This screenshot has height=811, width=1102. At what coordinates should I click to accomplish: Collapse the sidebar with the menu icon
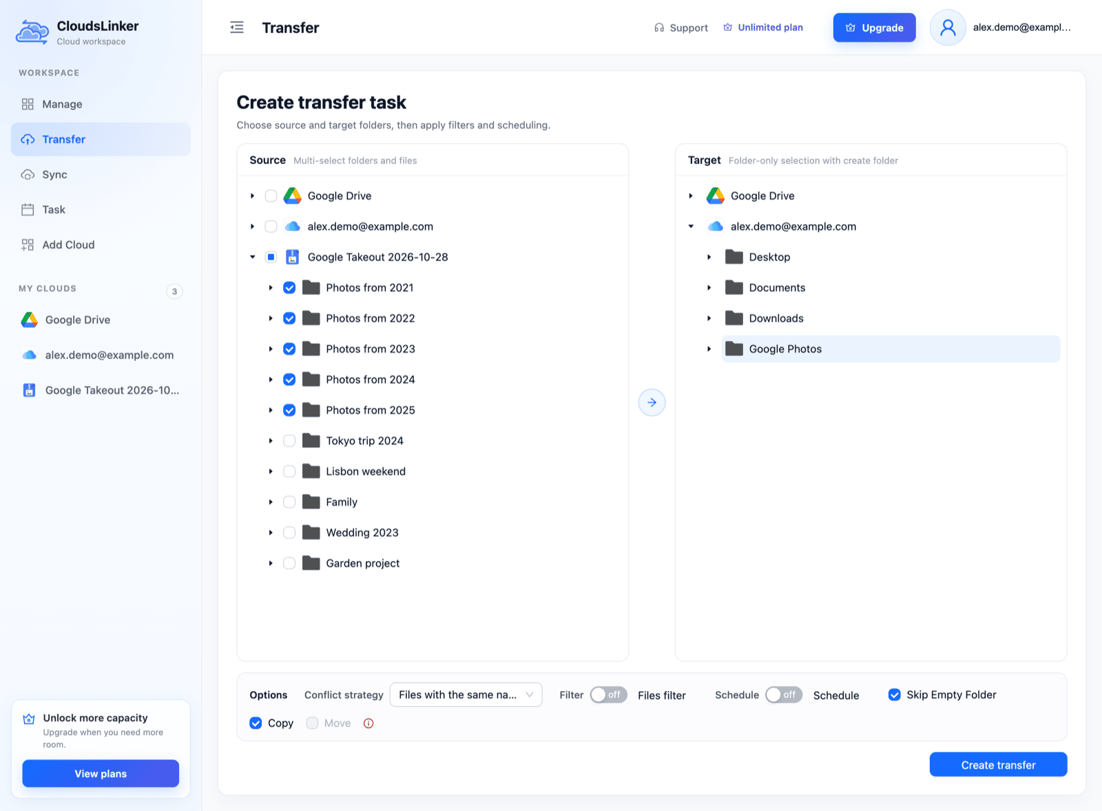click(x=237, y=28)
